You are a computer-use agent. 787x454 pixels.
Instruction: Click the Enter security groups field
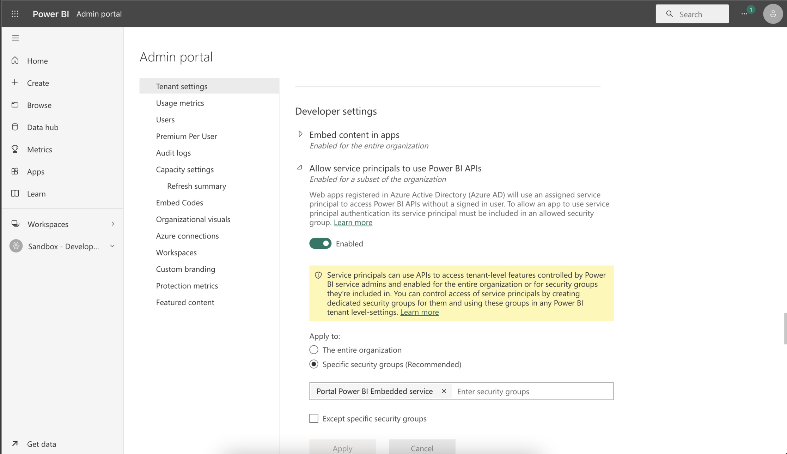pos(532,391)
